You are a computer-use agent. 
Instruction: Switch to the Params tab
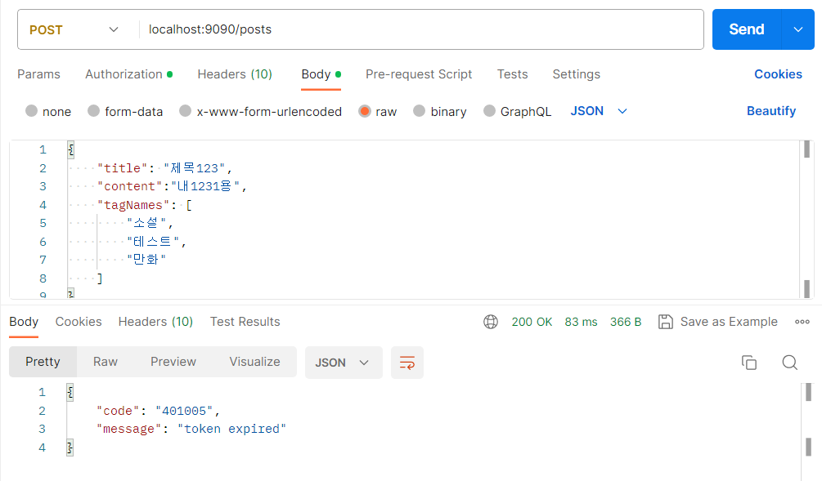point(38,74)
